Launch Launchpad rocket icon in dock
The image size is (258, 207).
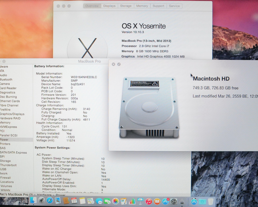click(x=42, y=201)
